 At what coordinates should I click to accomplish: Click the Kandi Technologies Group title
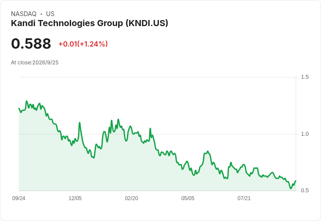coord(89,23)
